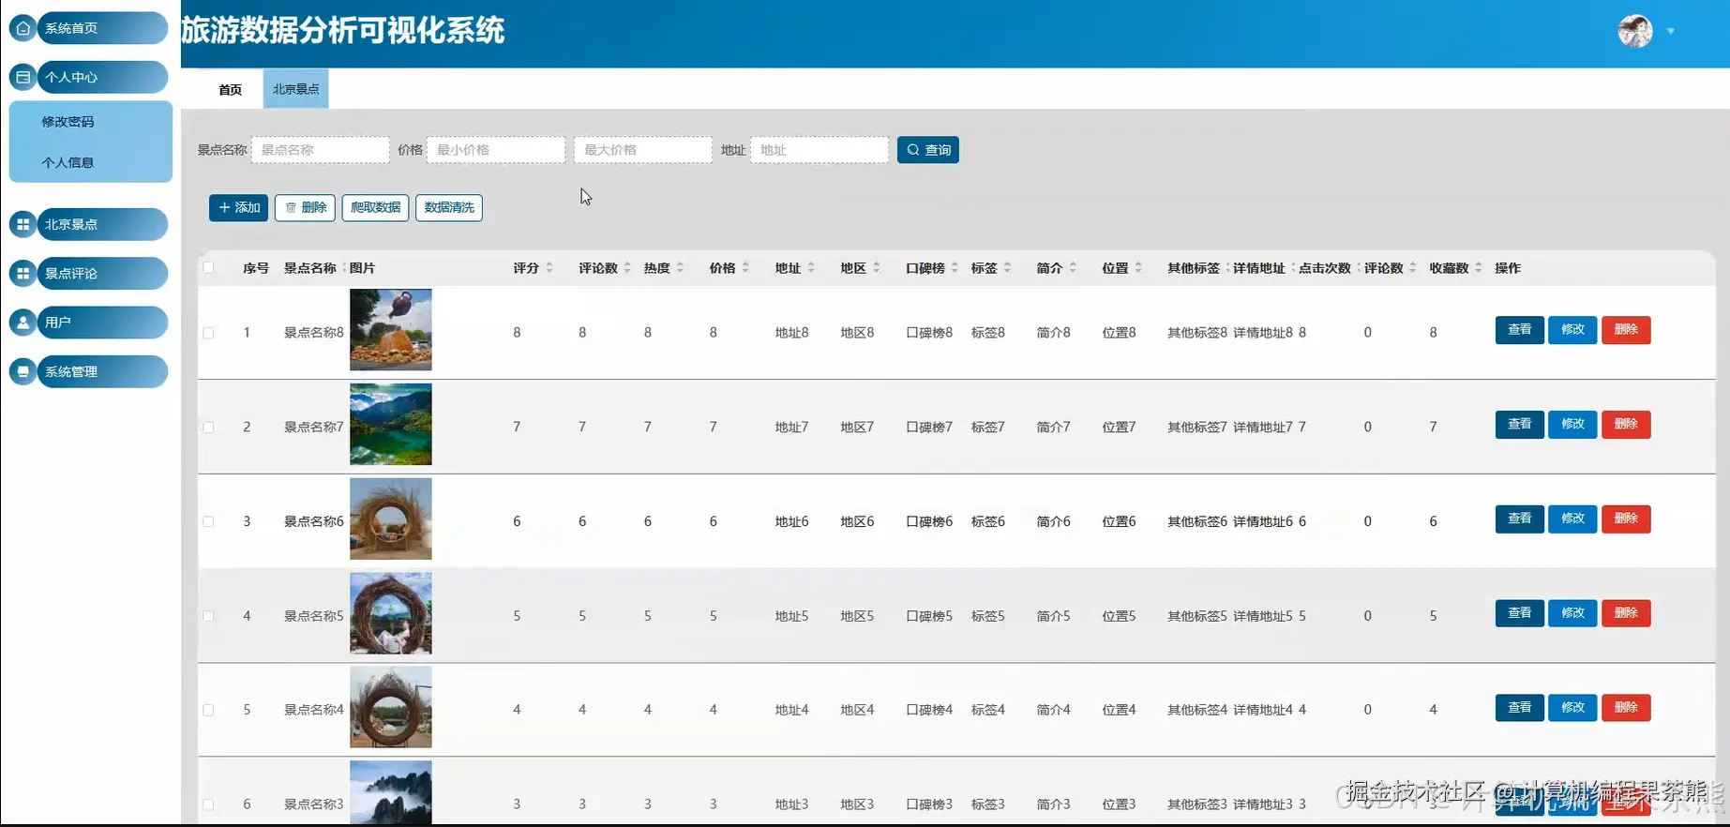
Task: Tick the checkbox for row 景点名称3
Action: point(208,804)
